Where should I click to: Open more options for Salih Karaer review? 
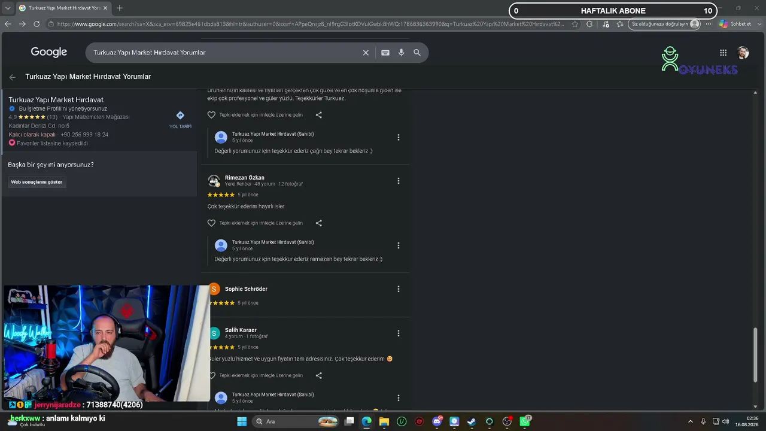coord(399,333)
